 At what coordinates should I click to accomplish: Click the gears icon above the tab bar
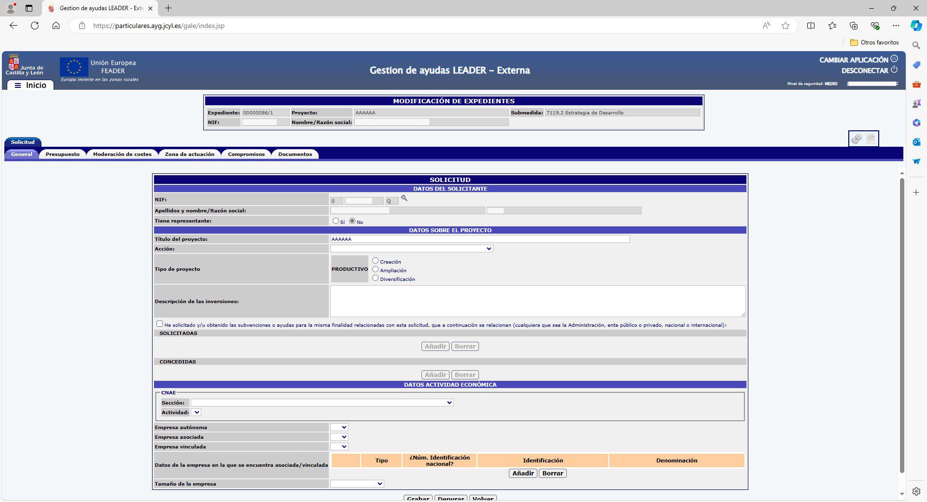[857, 139]
